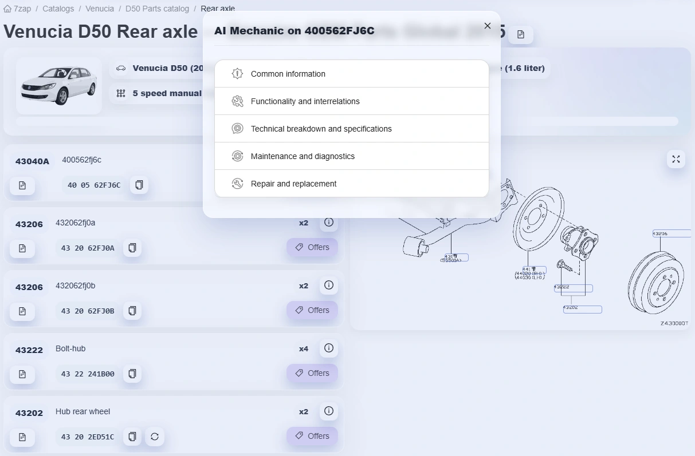The height and width of the screenshot is (456, 695).
Task: Click Repair and replacement wrench icon
Action: (237, 184)
